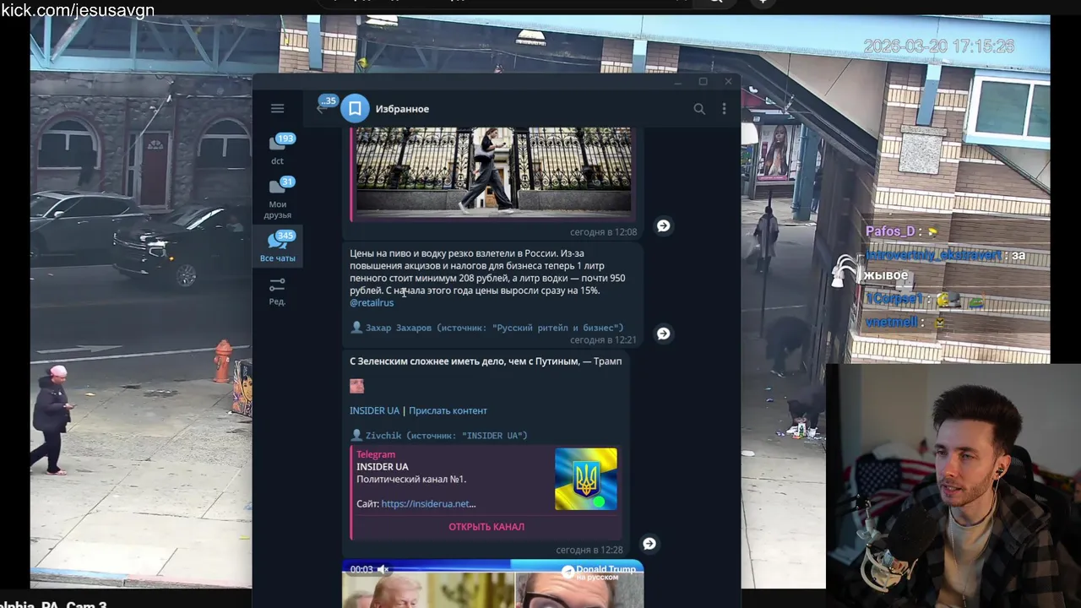
Task: Select the dct chat folder
Action: click(277, 149)
